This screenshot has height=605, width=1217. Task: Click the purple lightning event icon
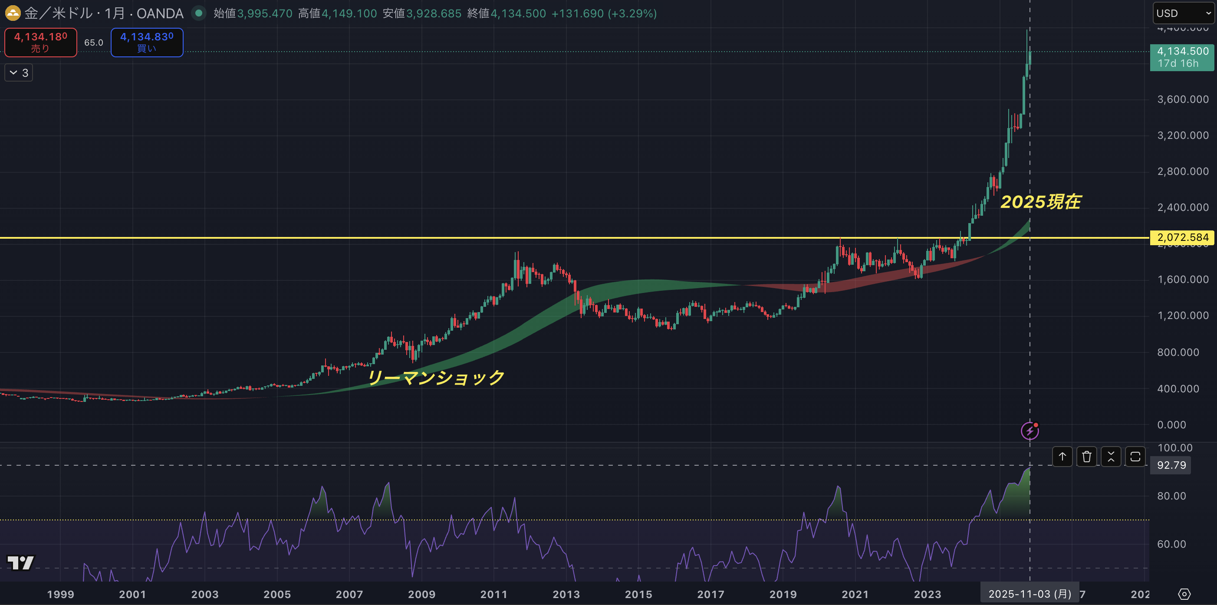click(1030, 431)
